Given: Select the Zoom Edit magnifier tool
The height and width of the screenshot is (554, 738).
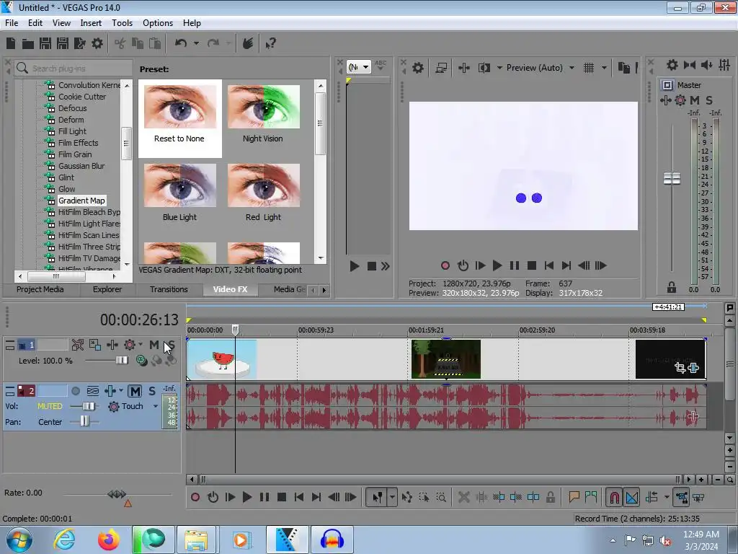Looking at the screenshot, I should 441,497.
